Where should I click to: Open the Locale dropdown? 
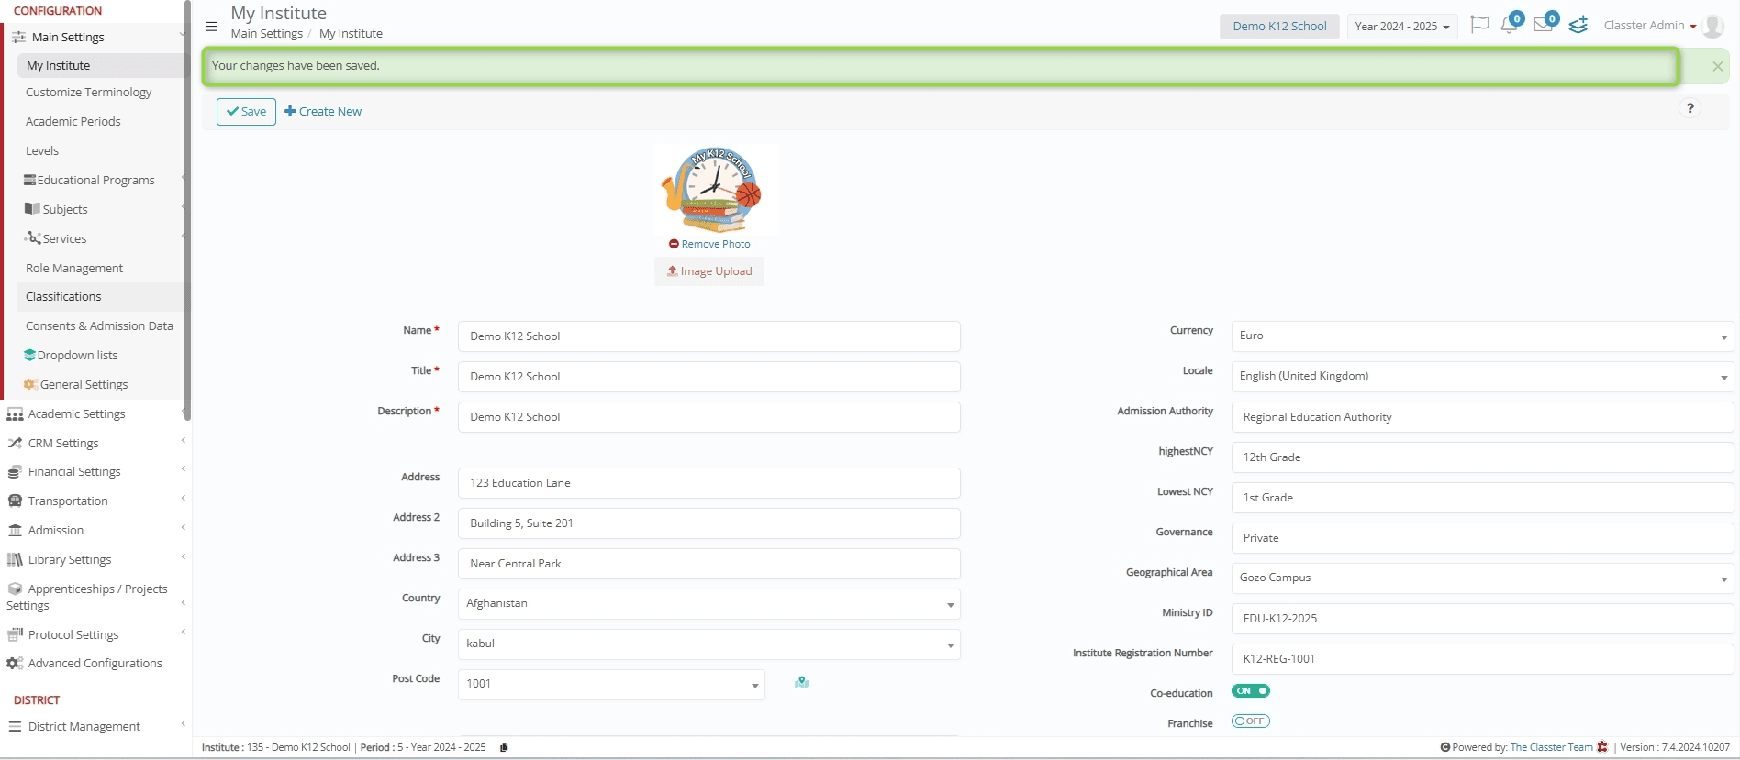[1482, 377]
